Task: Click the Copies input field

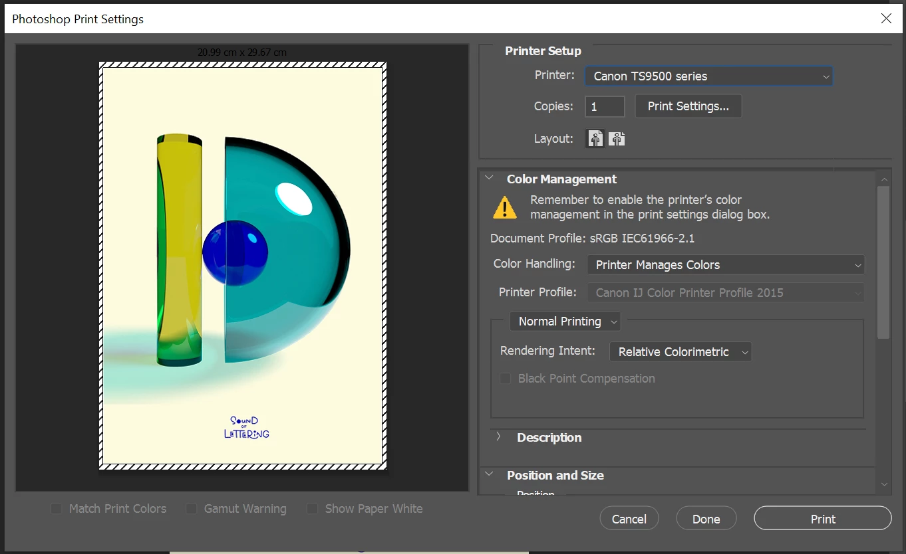Action: [x=605, y=106]
